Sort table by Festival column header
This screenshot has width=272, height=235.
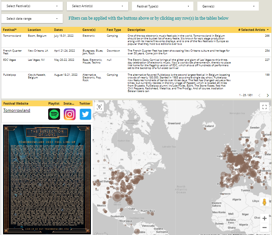point(10,30)
